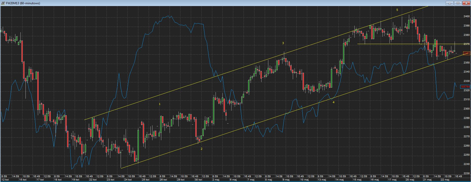Click the 2270 price axis label
The height and width of the screenshot is (182, 471).
point(467,136)
